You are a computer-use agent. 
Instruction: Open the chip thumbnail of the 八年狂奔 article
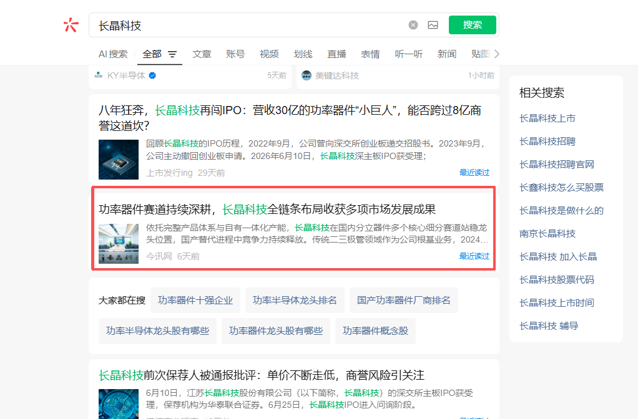[x=119, y=160]
